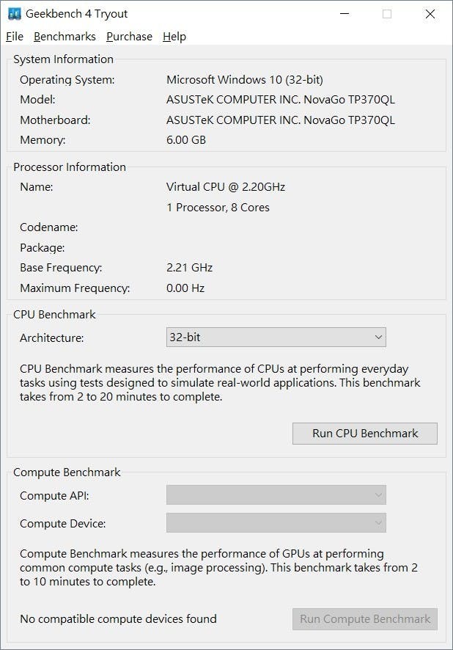453x650 pixels.
Task: Click the 2.21 GHz base frequency value
Action: (x=189, y=268)
